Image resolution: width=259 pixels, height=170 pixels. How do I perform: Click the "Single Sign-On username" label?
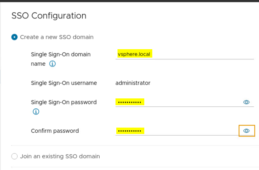[x=64, y=83]
